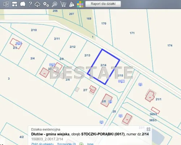Open help via the question mark icon
This screenshot has width=181, height=145.
coord(30,4)
